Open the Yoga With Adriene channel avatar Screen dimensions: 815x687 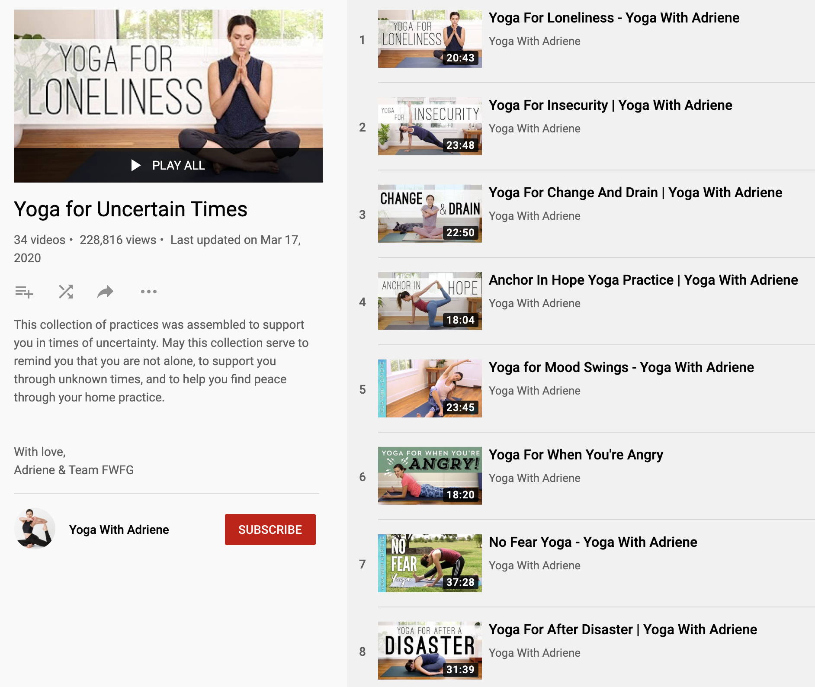coord(35,529)
